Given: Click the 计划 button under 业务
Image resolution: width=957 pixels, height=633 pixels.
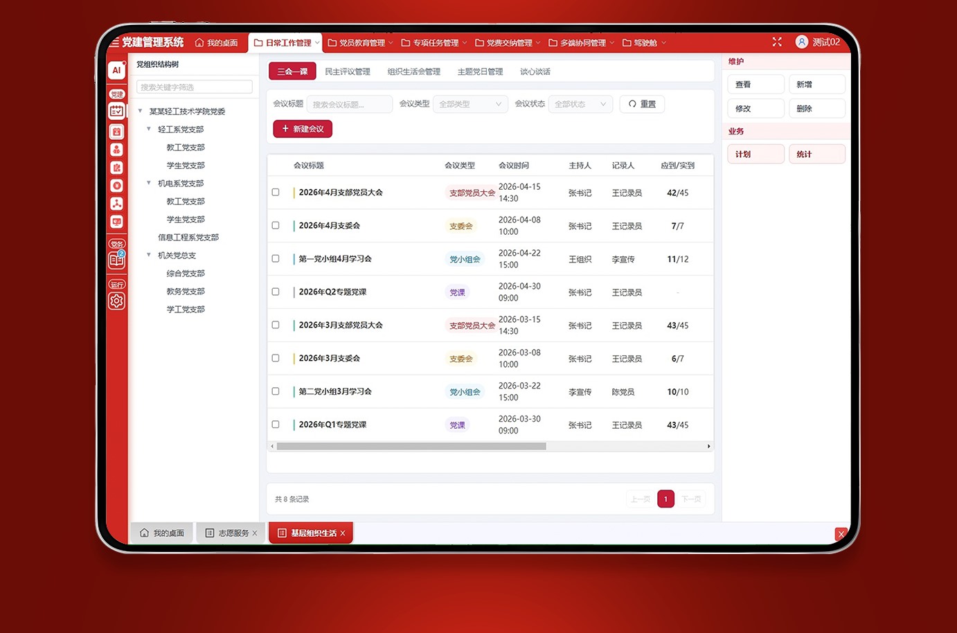Looking at the screenshot, I should click(x=755, y=154).
